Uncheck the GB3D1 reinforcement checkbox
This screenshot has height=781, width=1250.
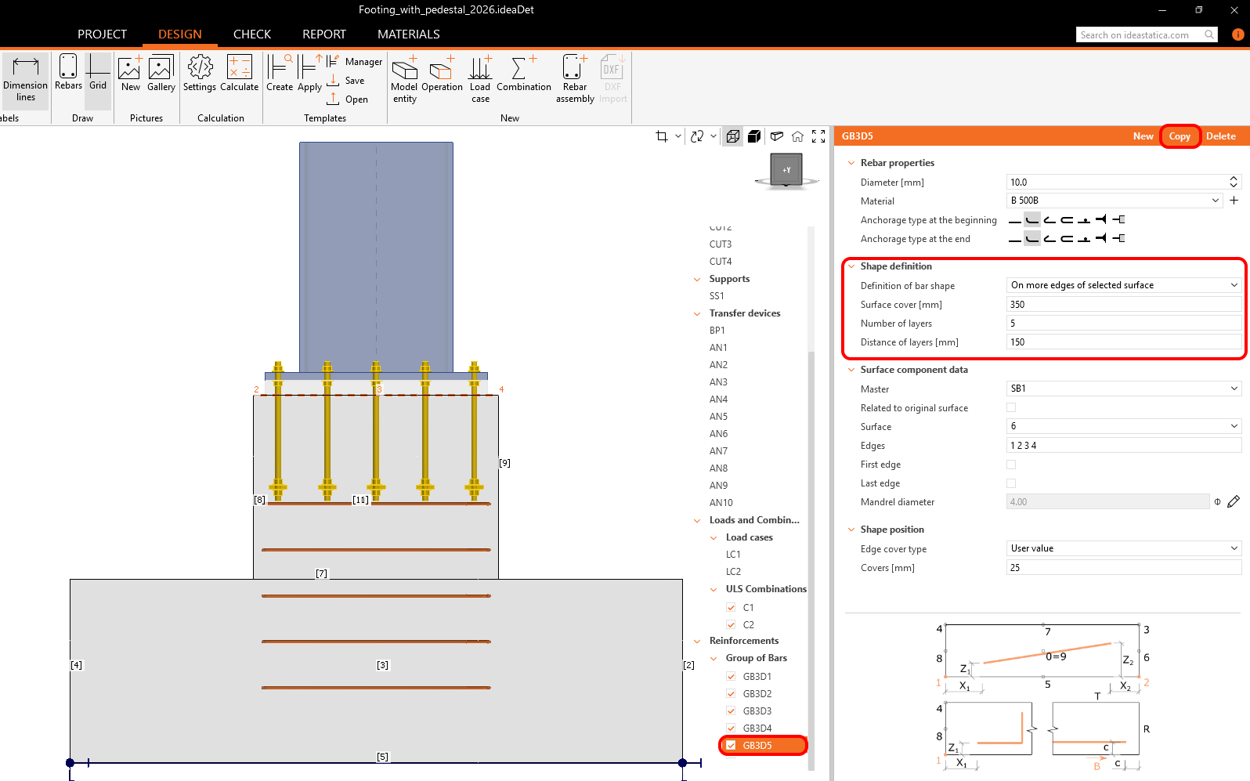(x=731, y=677)
